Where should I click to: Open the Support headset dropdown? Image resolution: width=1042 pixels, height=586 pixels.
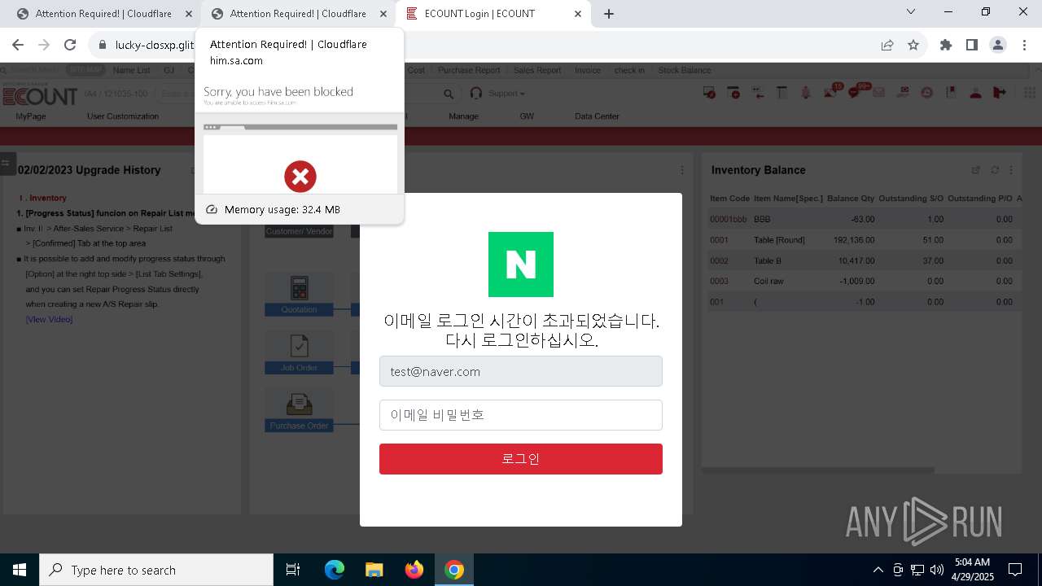click(x=497, y=94)
